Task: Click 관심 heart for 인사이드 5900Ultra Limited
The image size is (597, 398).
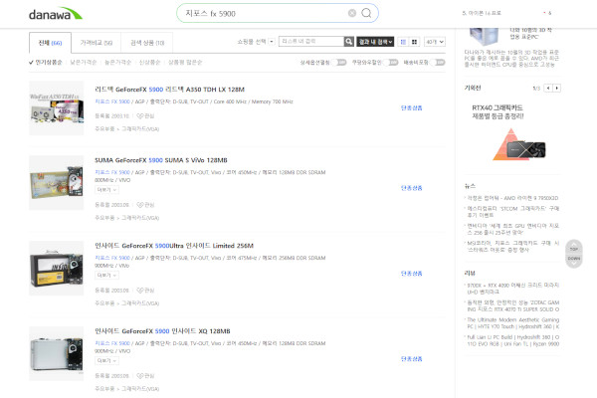Action: tap(145, 291)
